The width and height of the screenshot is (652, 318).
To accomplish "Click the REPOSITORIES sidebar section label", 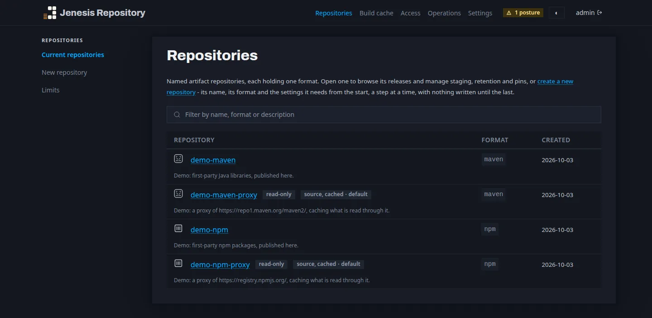I will (x=62, y=40).
